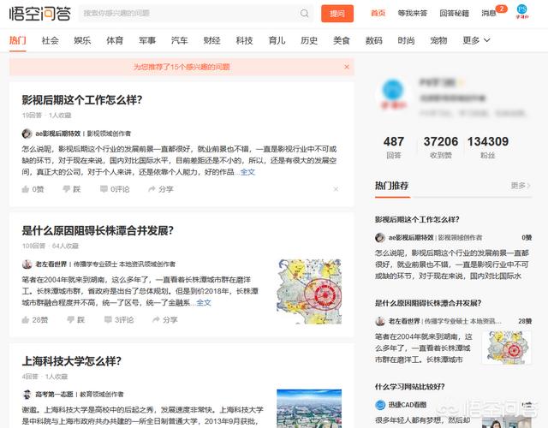548x428 pixels.
Task: Open 0评论 on 影视后期 answer
Action: click(115, 189)
